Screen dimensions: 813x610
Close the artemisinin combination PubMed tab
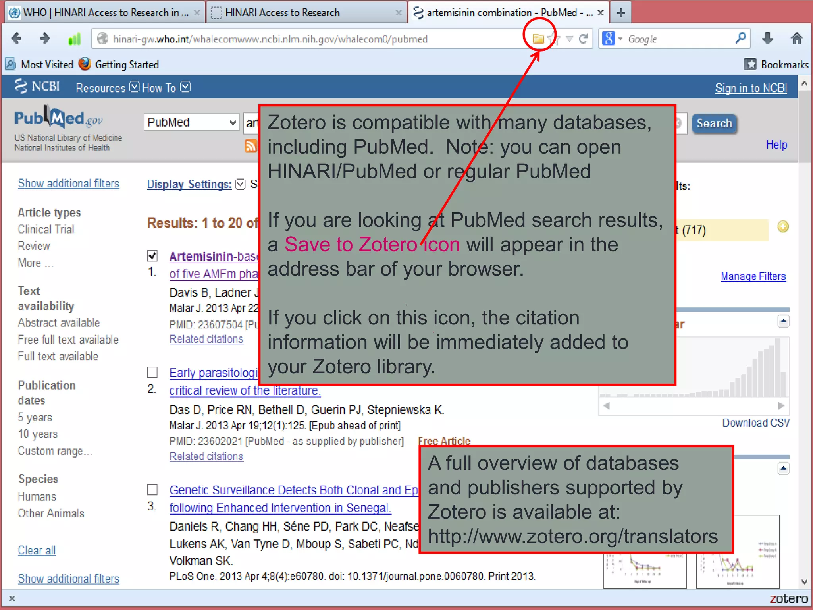tap(601, 13)
